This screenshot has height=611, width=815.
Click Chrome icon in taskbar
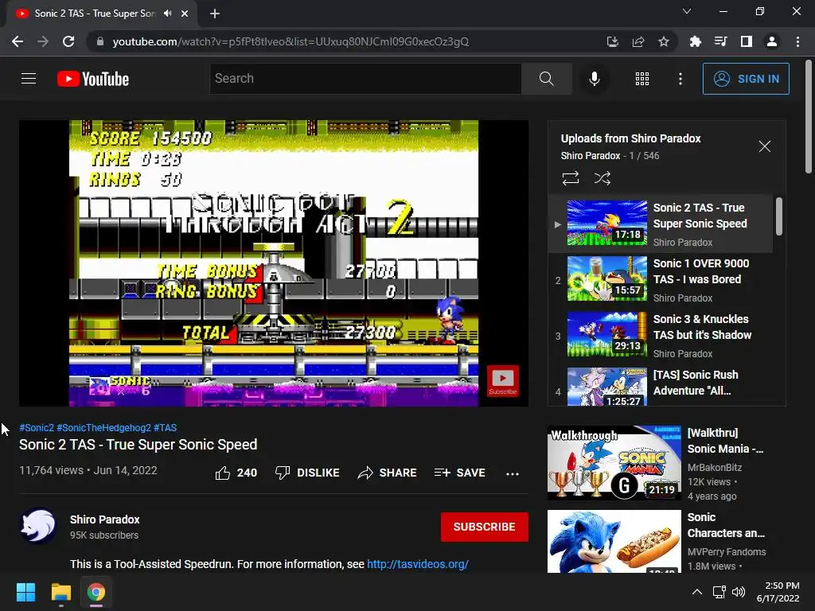[96, 592]
